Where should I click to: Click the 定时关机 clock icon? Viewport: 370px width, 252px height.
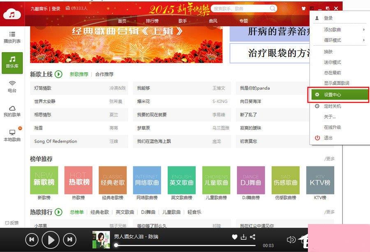(317, 106)
